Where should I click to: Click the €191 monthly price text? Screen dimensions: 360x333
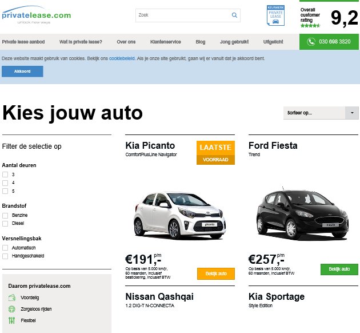143,259
